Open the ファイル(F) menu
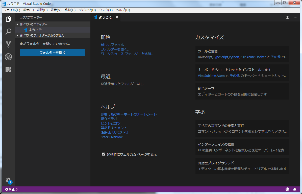302x194 pixels. pos(12,10)
